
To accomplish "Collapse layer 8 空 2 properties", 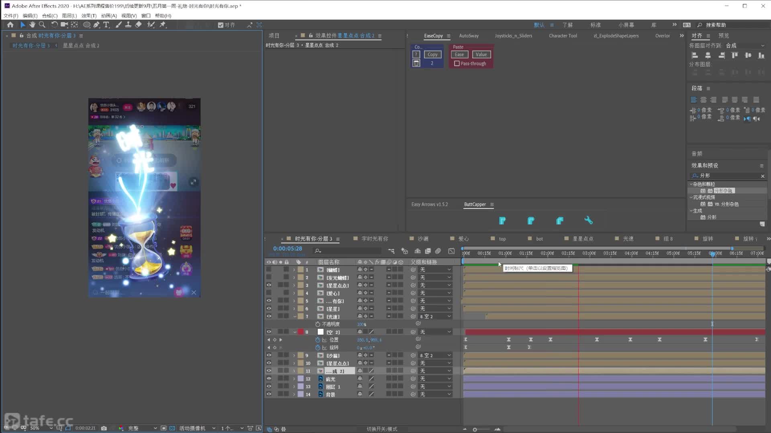I will (294, 332).
